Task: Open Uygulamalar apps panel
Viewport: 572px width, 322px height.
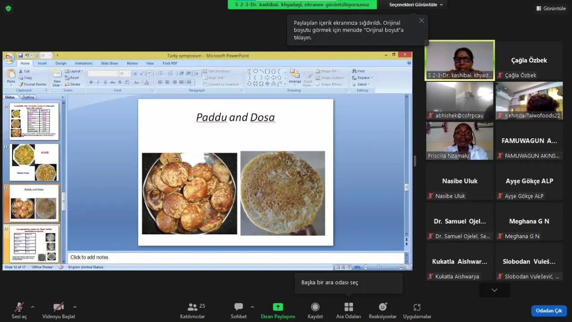Action: coord(417,310)
